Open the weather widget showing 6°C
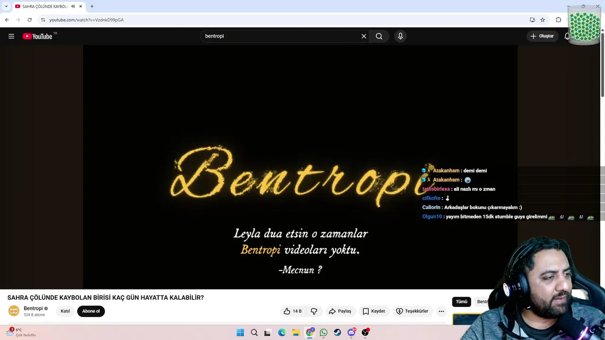The width and height of the screenshot is (605, 340). 21,332
